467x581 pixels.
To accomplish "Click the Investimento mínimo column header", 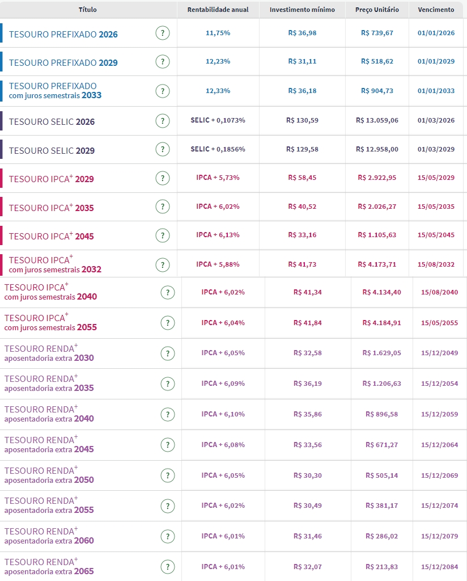I will click(302, 10).
